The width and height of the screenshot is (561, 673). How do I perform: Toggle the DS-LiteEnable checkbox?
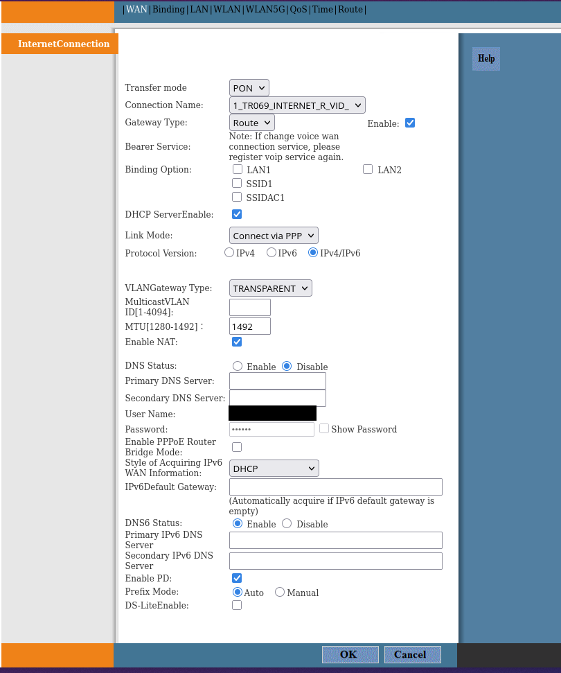point(237,604)
